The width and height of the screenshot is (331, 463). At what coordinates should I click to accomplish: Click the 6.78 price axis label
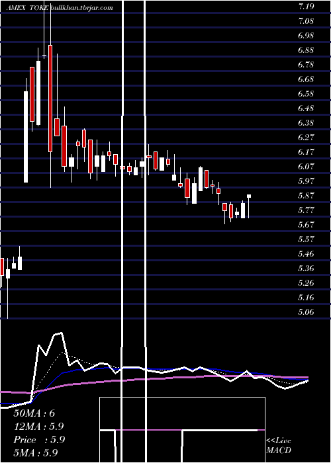click(x=306, y=65)
